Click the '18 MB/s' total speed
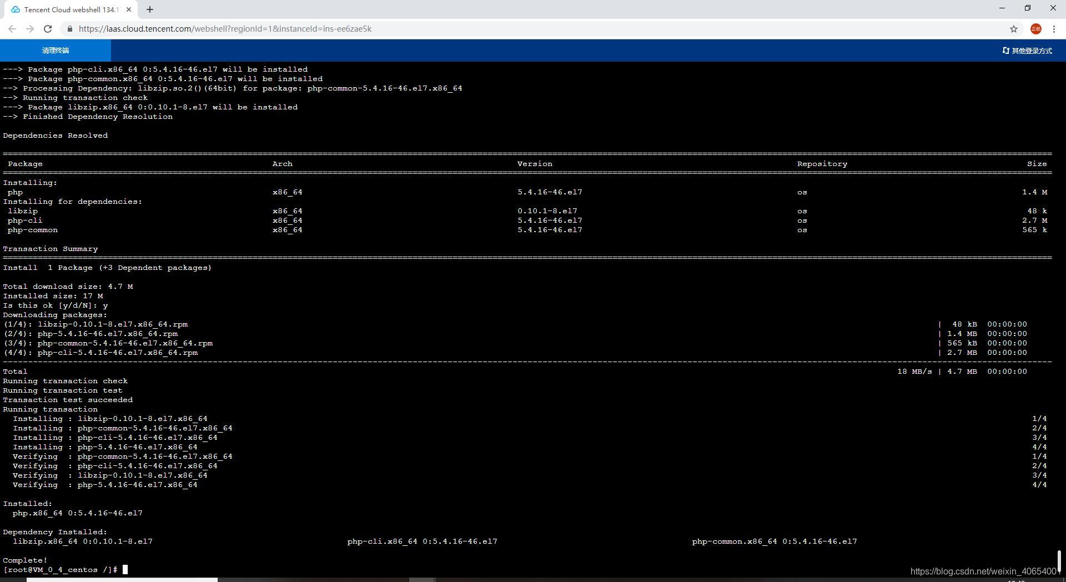Image resolution: width=1066 pixels, height=582 pixels. 914,372
